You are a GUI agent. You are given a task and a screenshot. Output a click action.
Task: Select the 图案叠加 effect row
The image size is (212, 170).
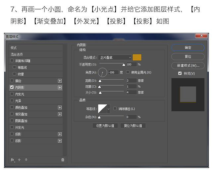pos(36,121)
